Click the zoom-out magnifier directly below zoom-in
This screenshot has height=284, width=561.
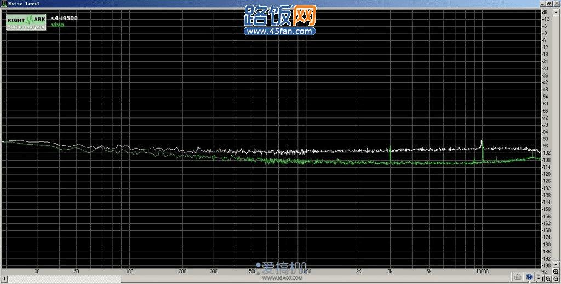(556, 279)
